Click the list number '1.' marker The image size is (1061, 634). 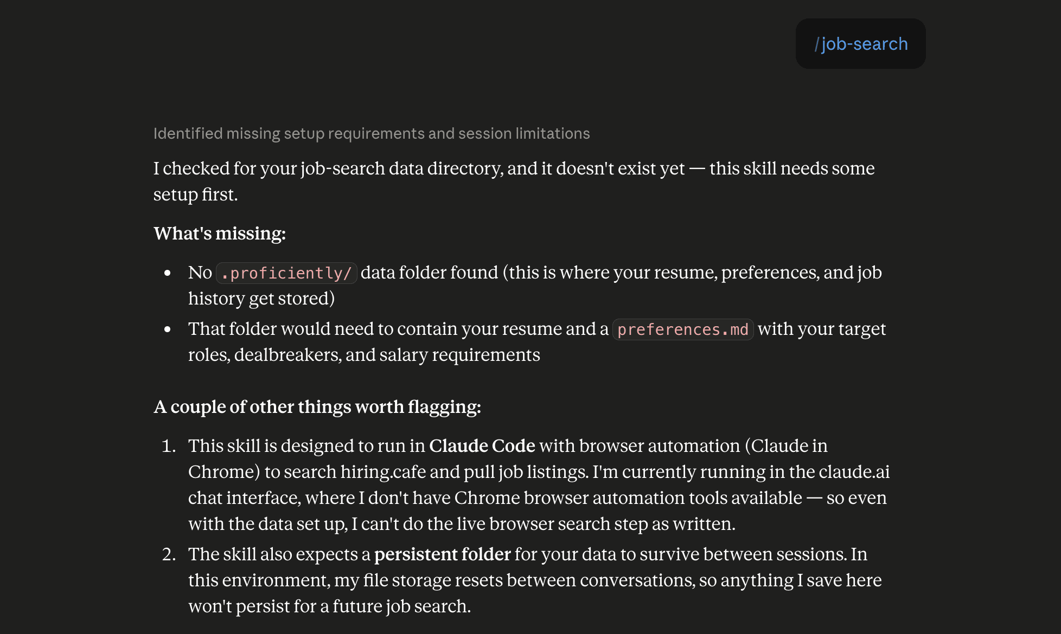pos(169,446)
